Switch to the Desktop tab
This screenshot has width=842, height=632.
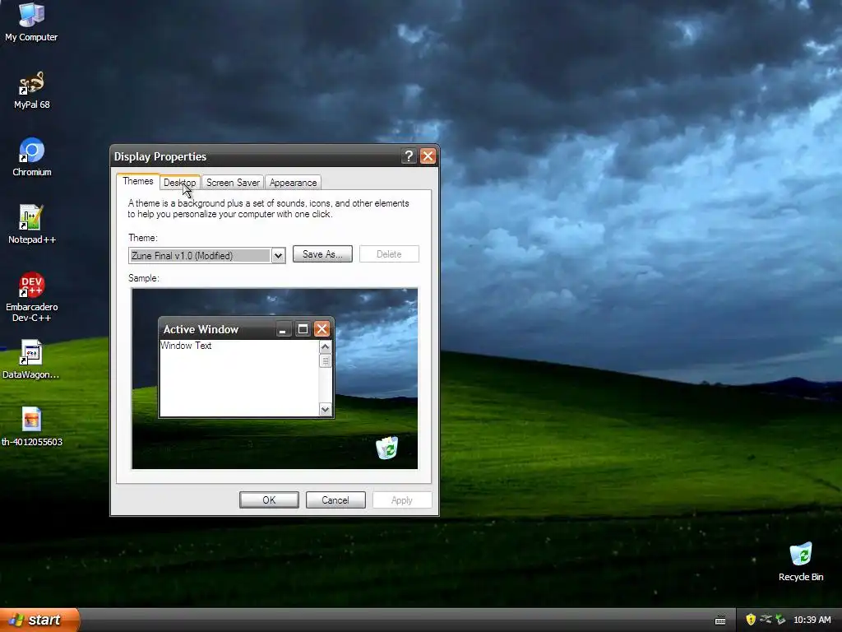[x=180, y=183]
